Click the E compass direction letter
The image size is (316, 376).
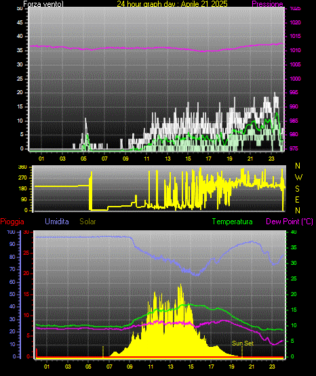[x=297, y=199]
